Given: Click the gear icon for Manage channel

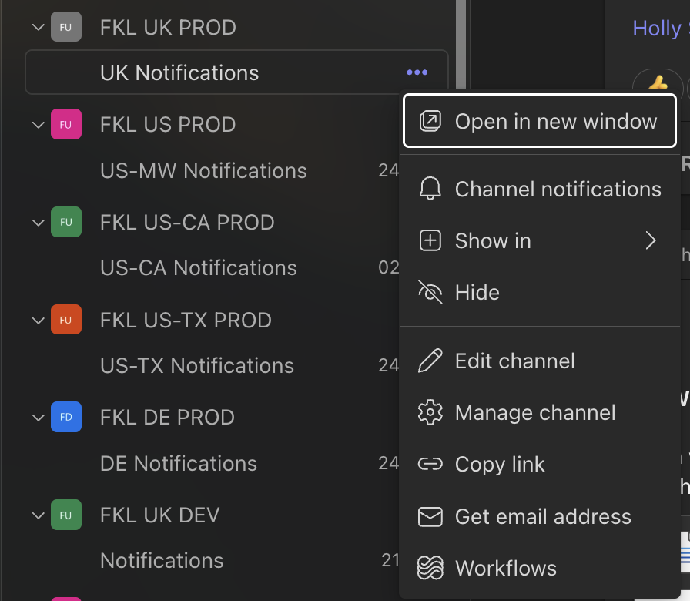Looking at the screenshot, I should (x=430, y=412).
